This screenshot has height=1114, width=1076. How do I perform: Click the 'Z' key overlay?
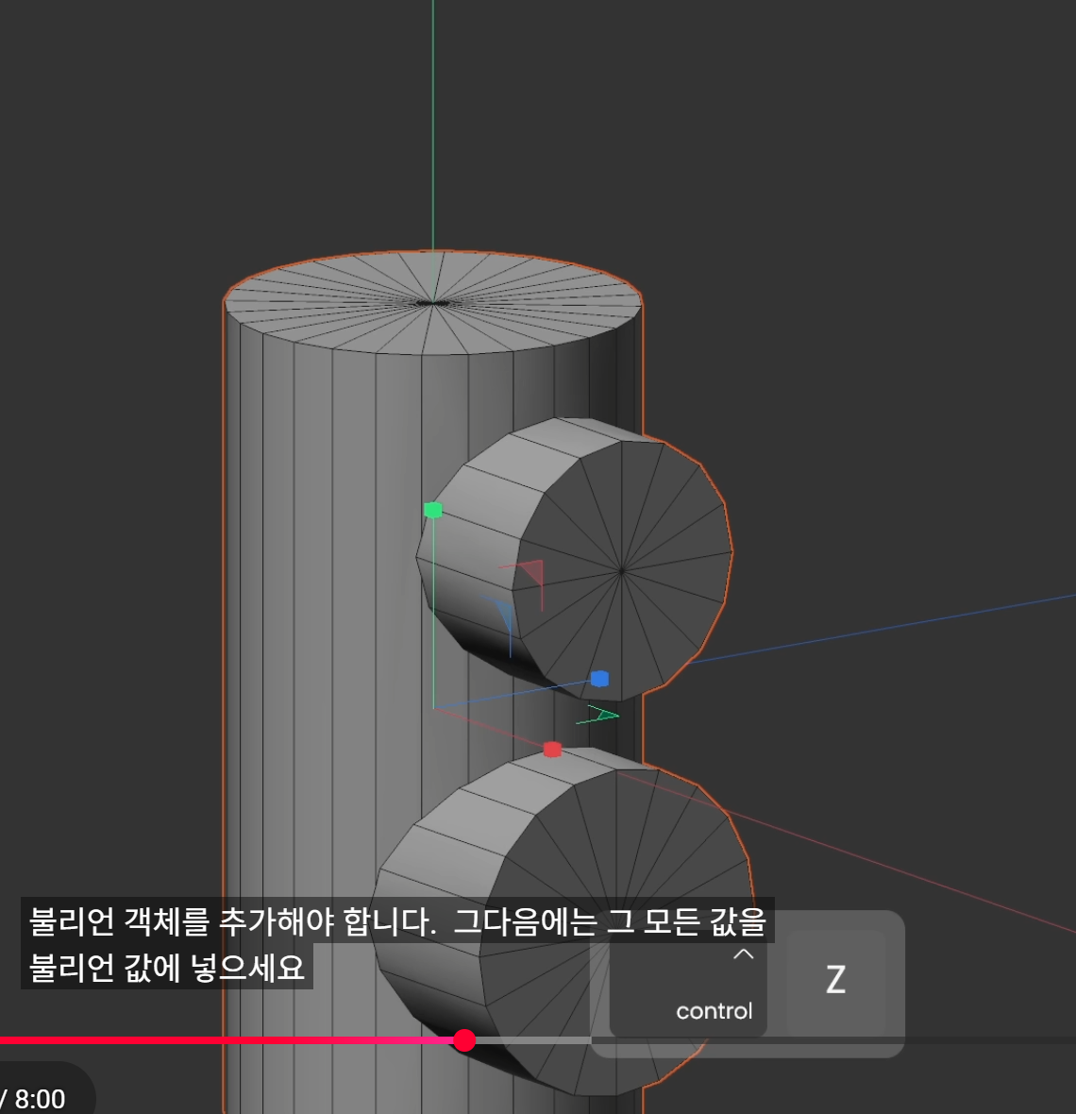(x=836, y=981)
